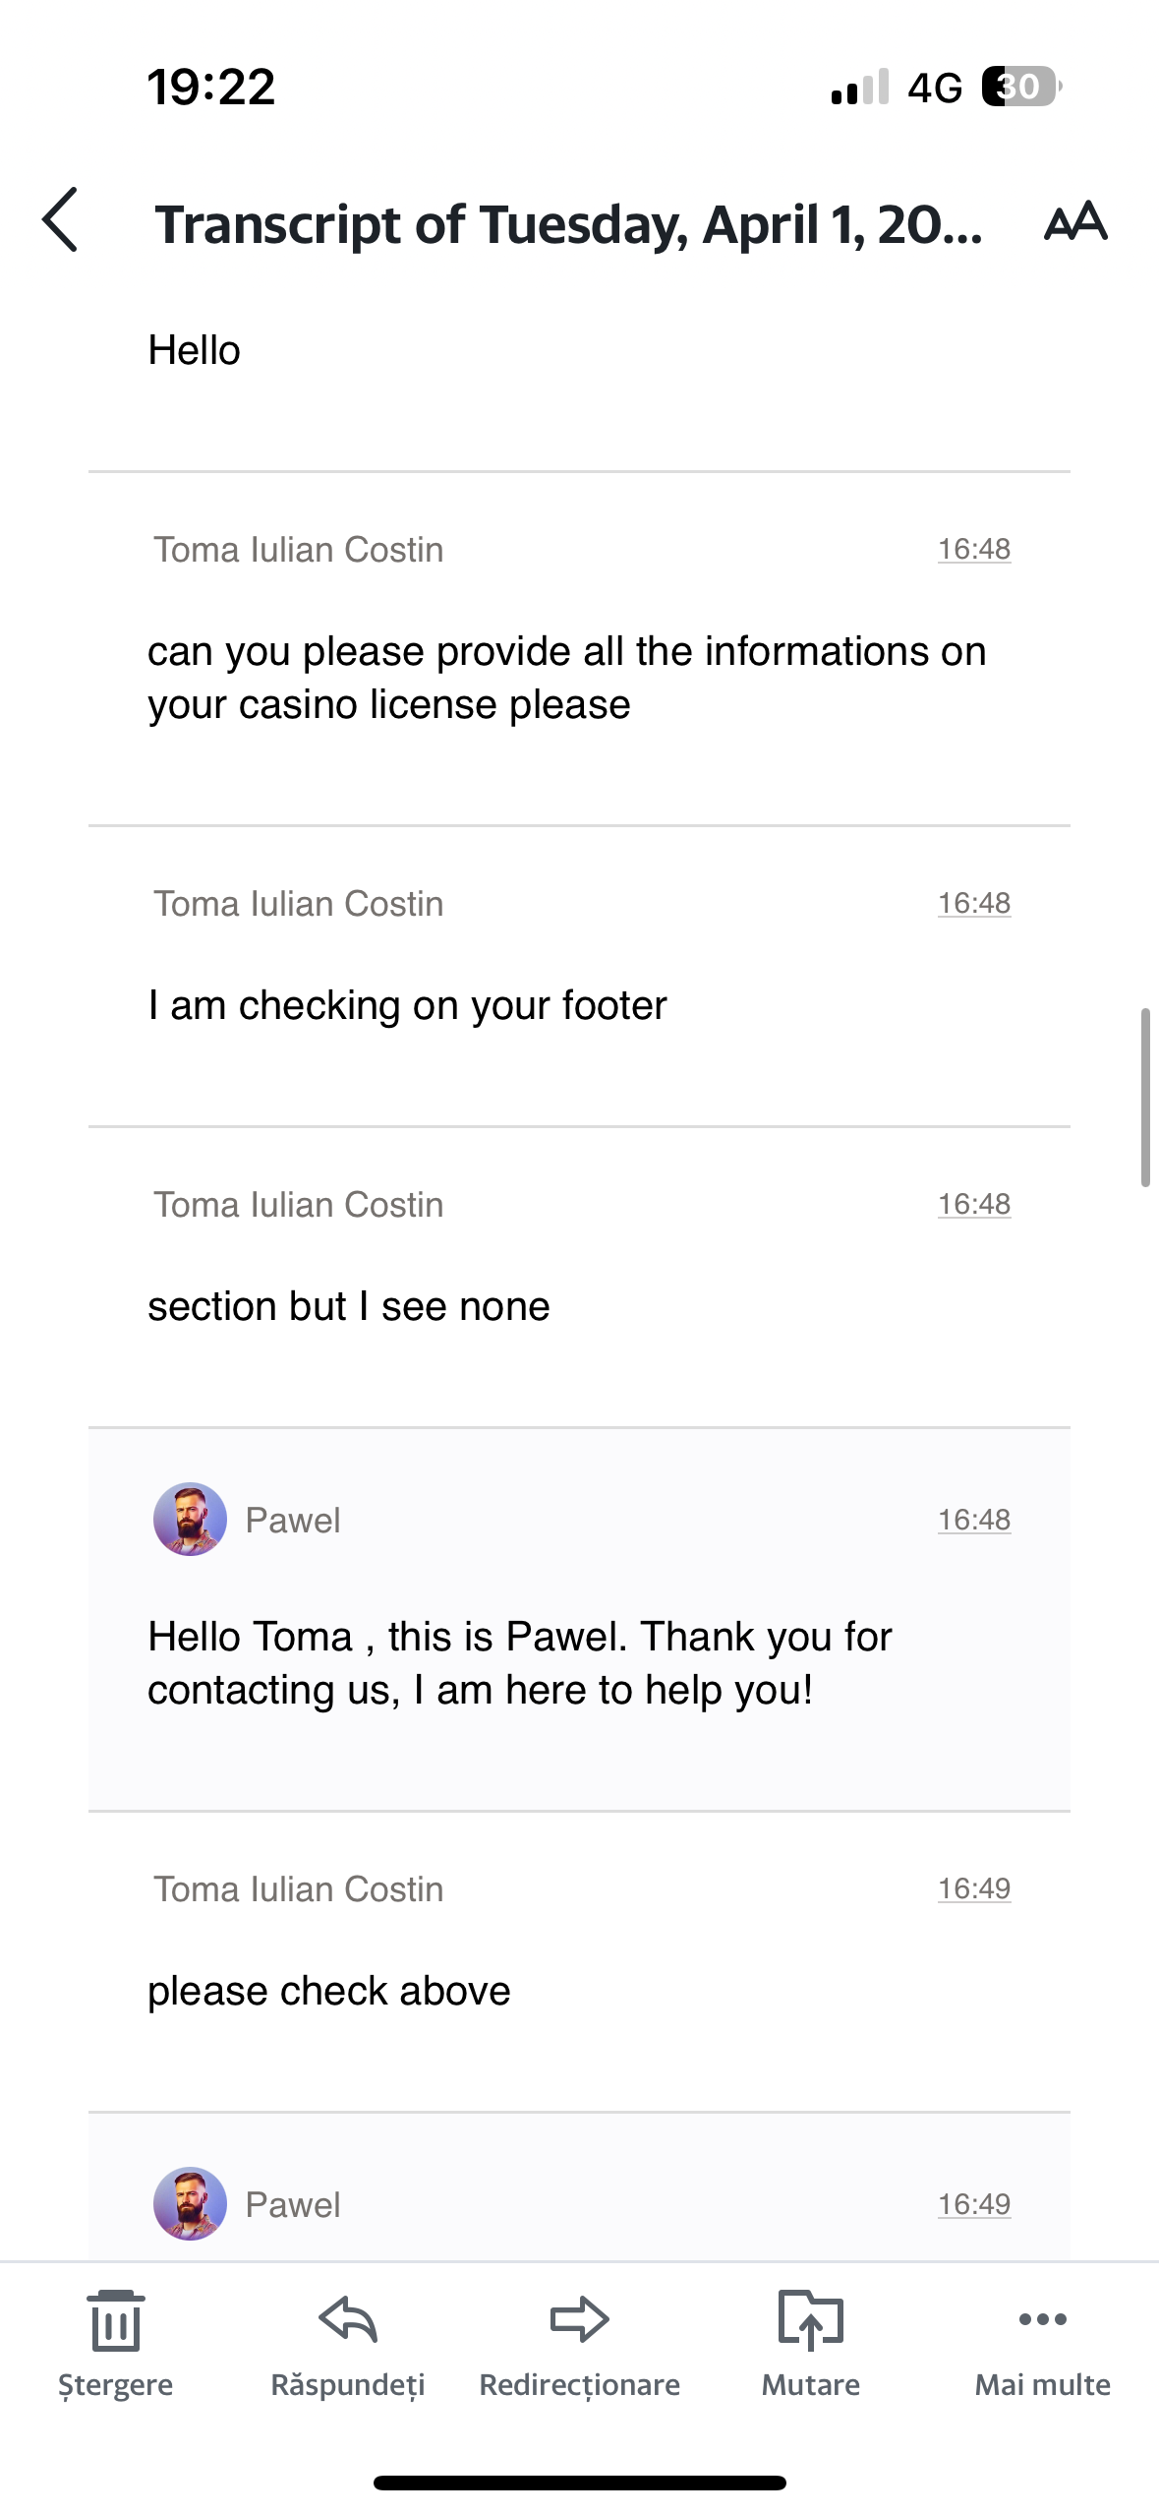Tap the Pawel sender name in greeting
Image resolution: width=1159 pixels, height=2514 pixels.
click(293, 1521)
